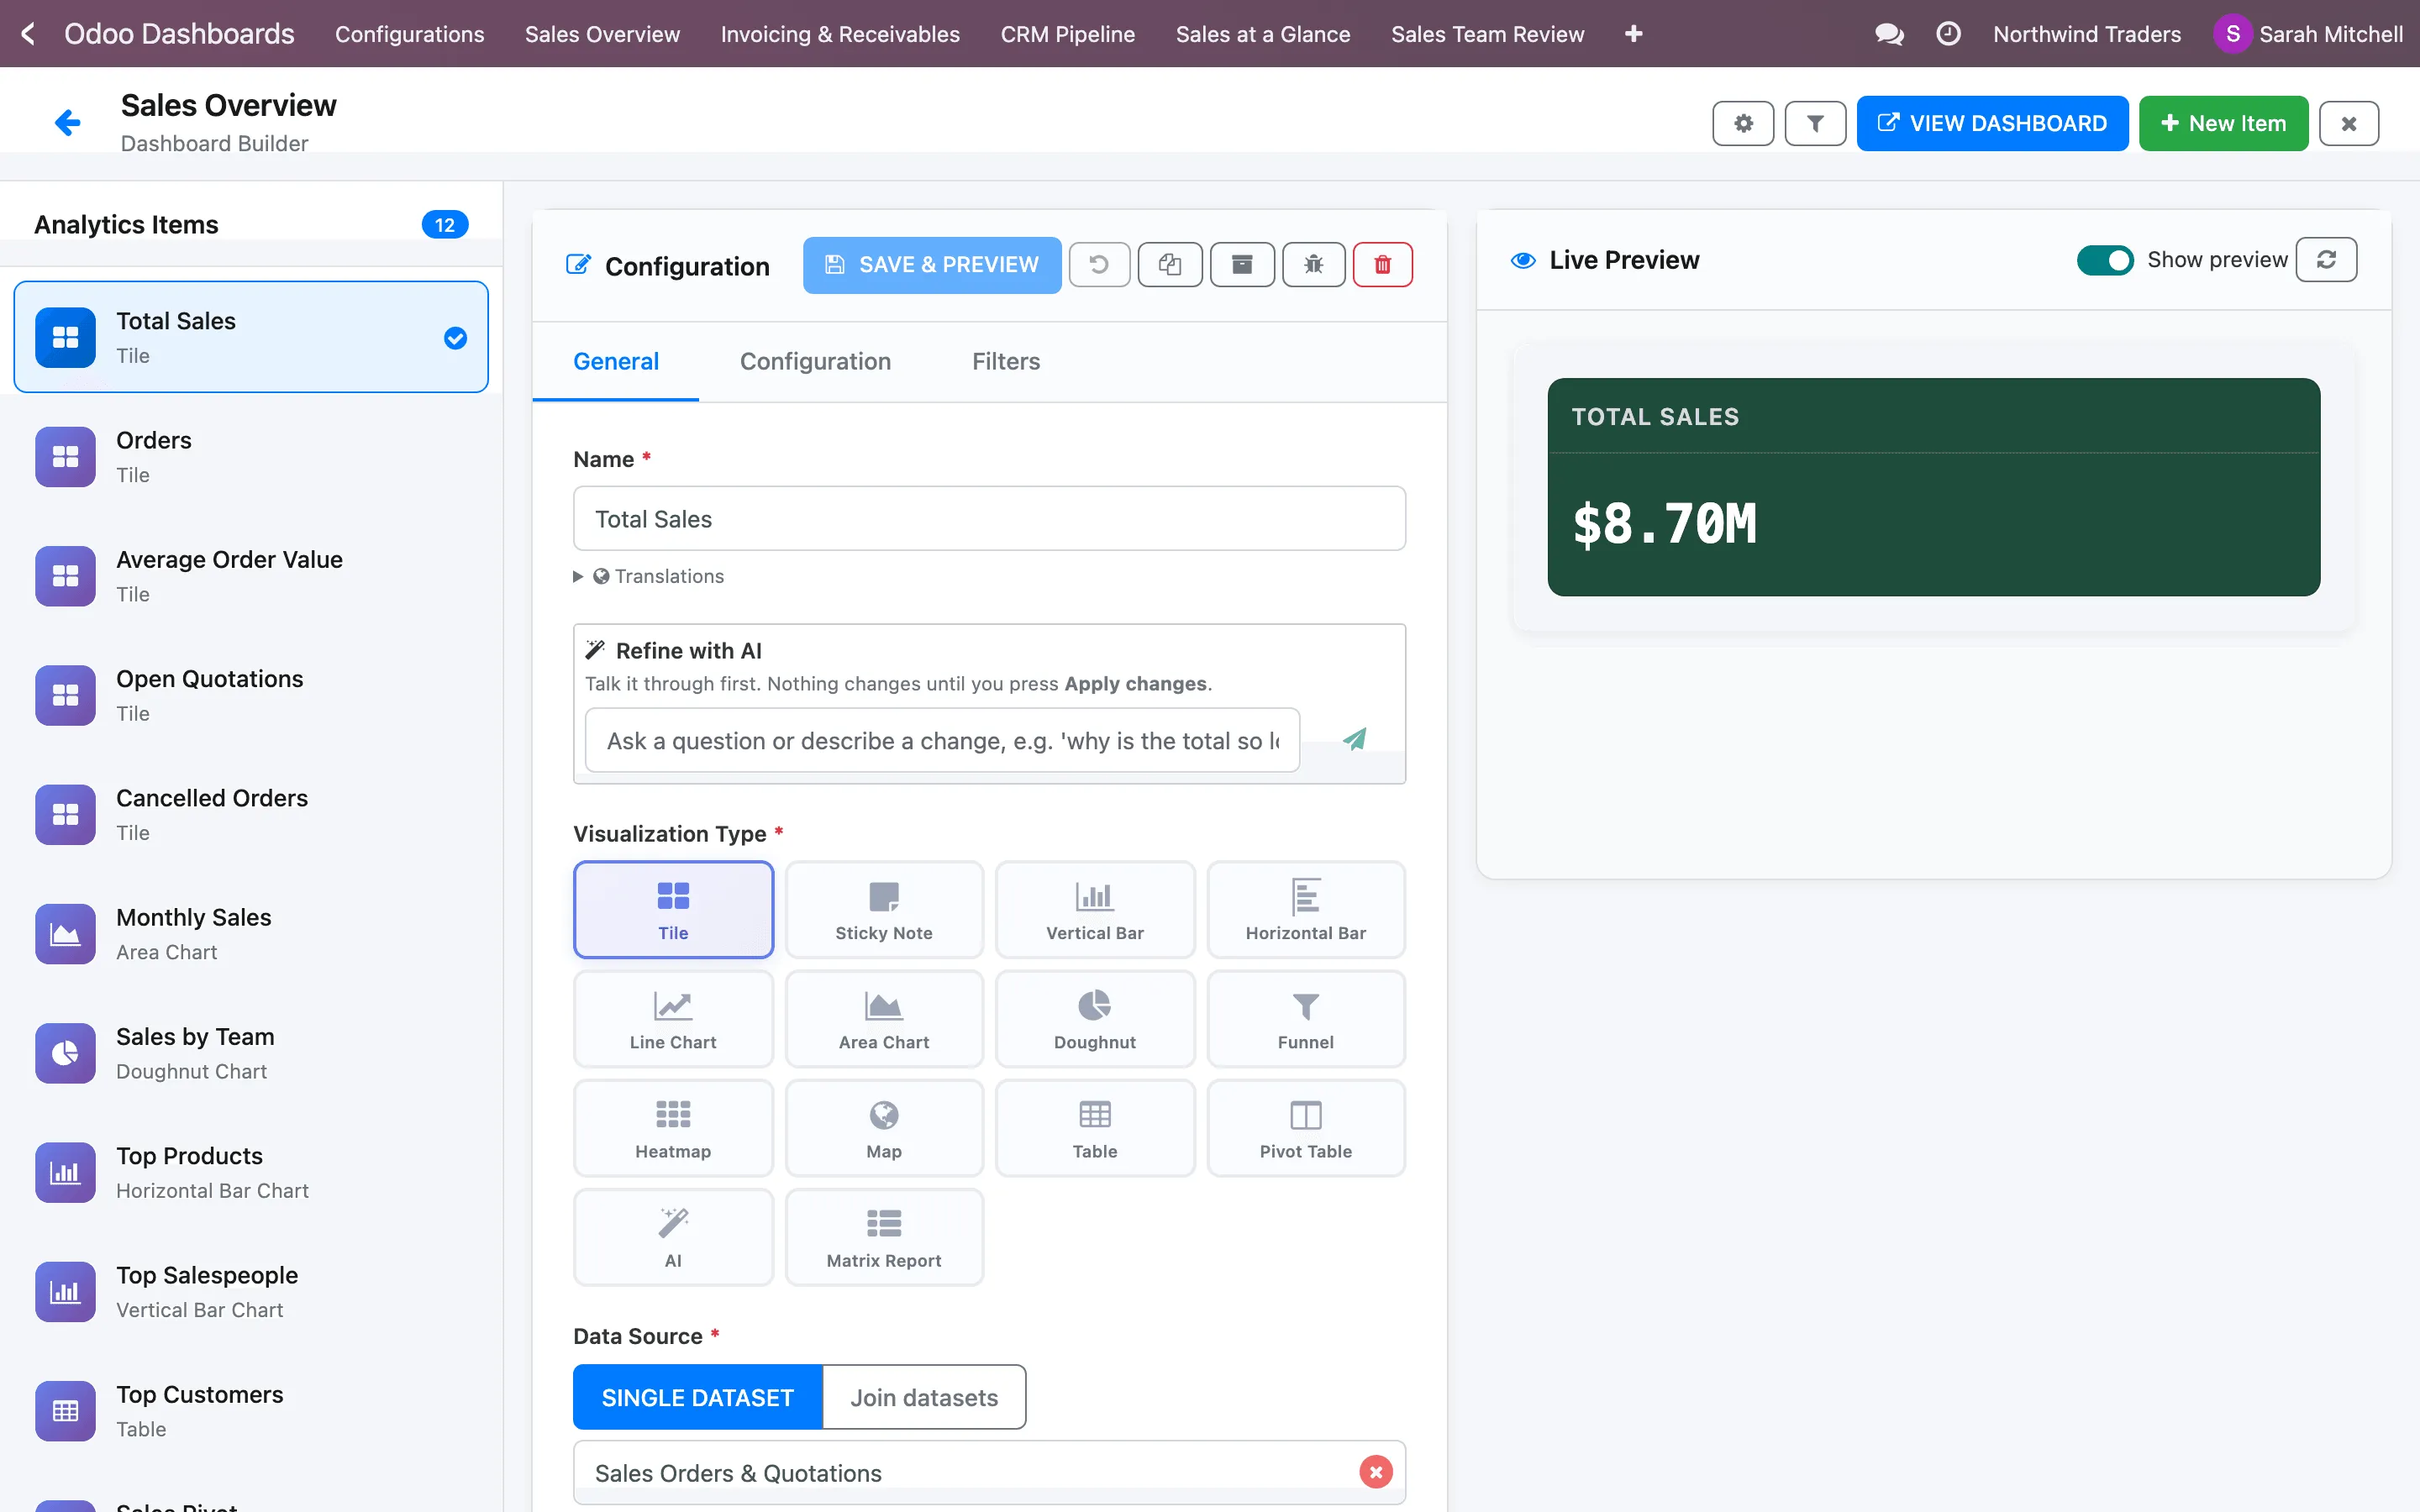Screen dimensions: 2420x1512
Task: Pick the Heatmap visualization type
Action: [x=673, y=1128]
